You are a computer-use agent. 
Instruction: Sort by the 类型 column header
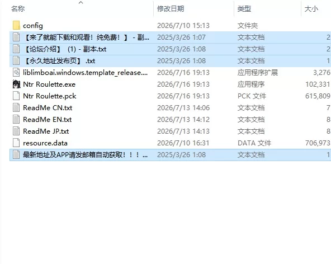click(x=244, y=9)
